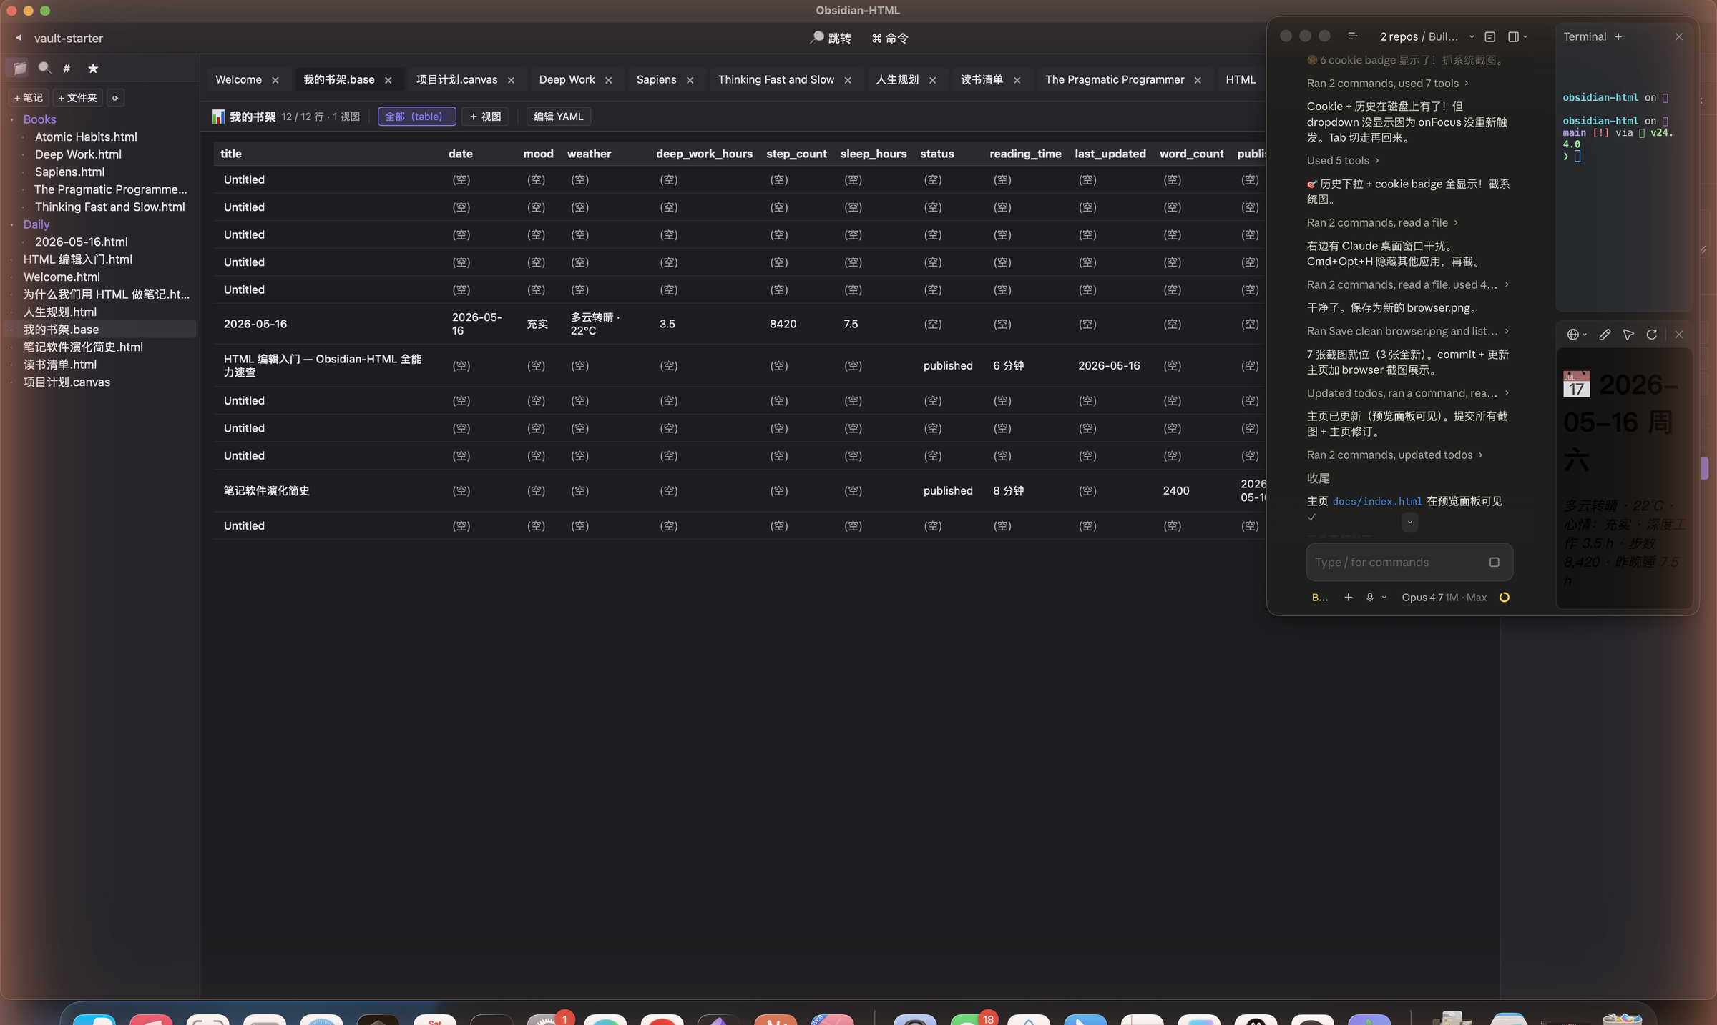Close the 我的书架.base tab
Screen dimensions: 1717x1025
(388, 80)
